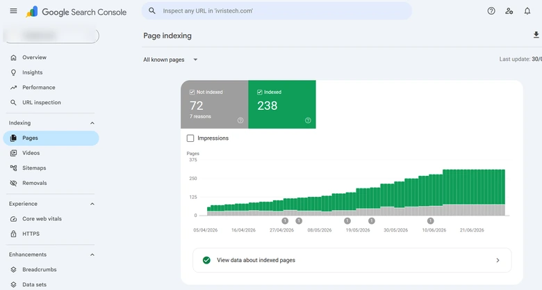Click the Sitemaps tree icon
Screen dimensions: 542x290
(x=13, y=168)
